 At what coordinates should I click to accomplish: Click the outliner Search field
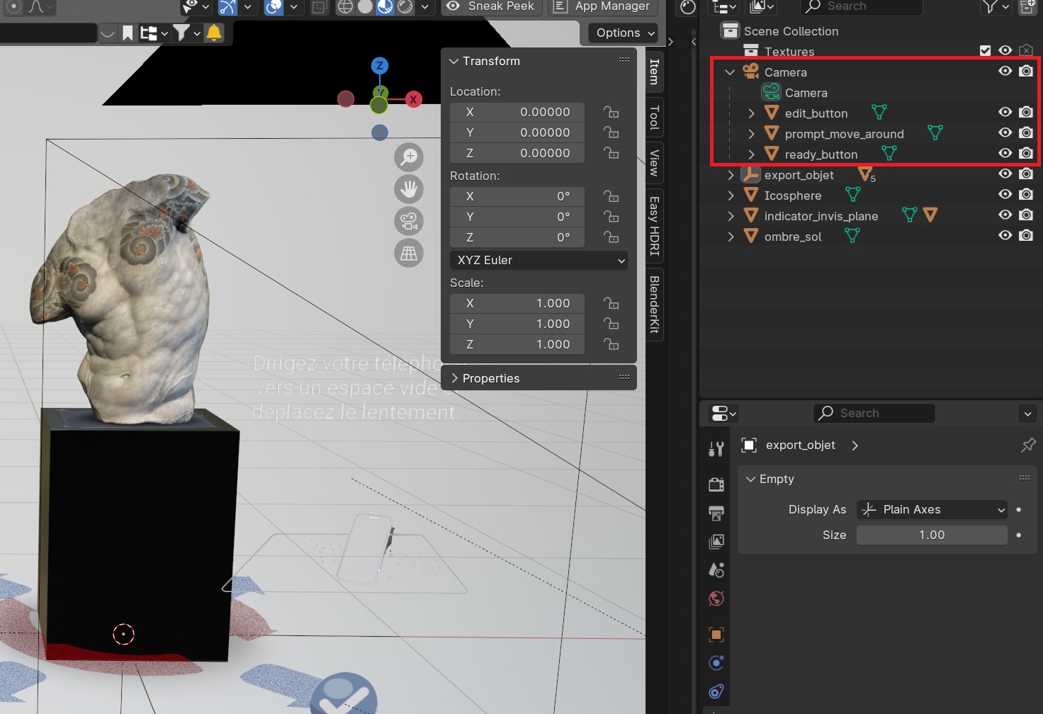point(862,7)
